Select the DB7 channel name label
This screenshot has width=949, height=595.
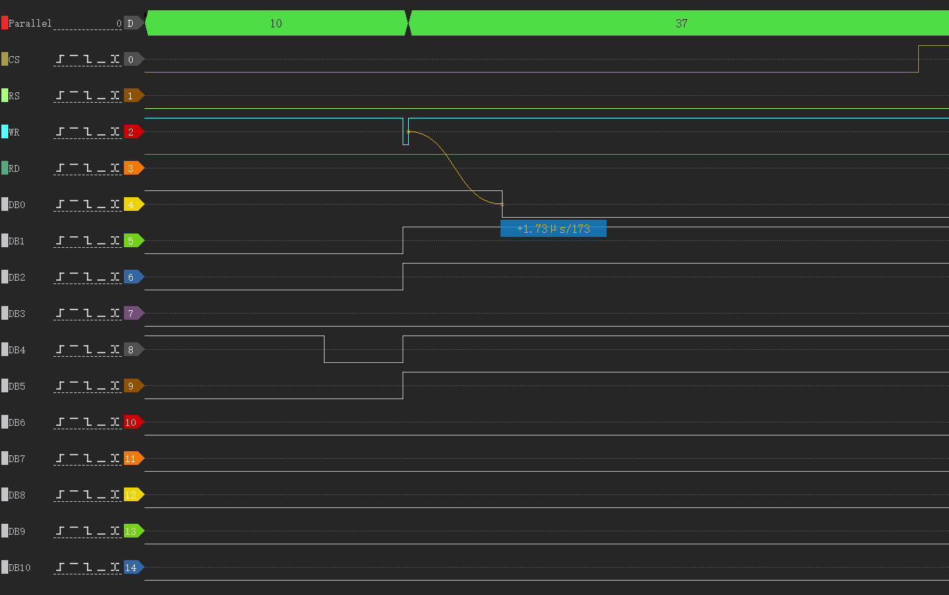(x=17, y=459)
